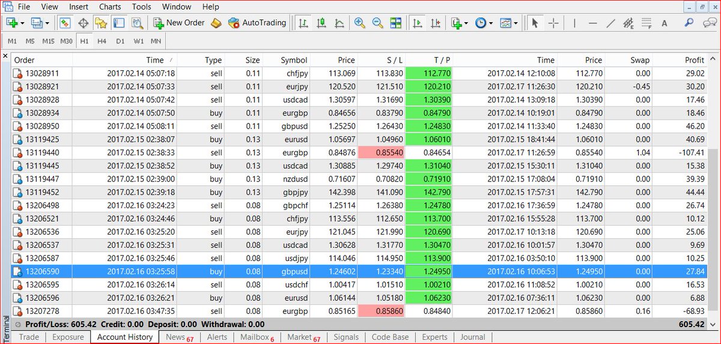This screenshot has height=344, width=721.
Task: Select order row 13119440
Action: point(359,153)
